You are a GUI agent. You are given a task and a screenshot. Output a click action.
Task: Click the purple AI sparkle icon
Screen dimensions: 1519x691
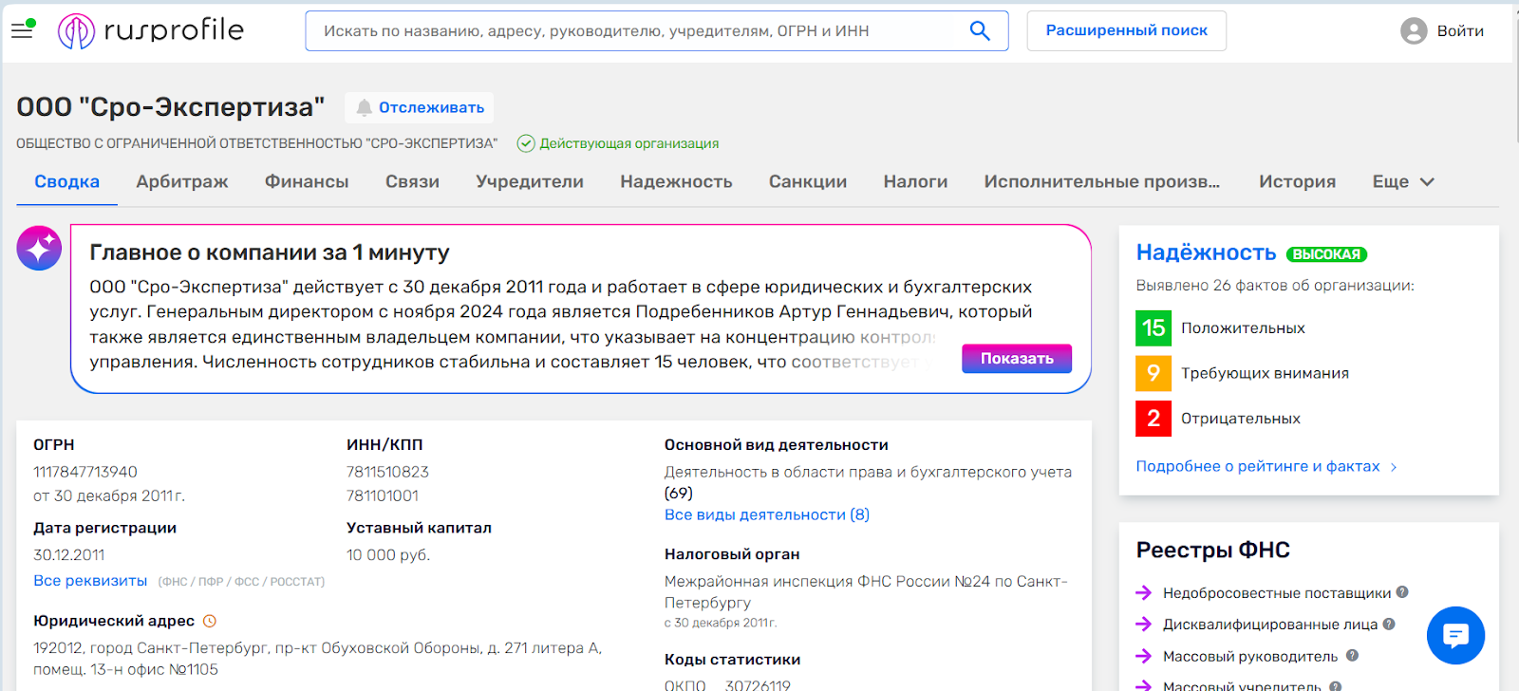click(39, 249)
